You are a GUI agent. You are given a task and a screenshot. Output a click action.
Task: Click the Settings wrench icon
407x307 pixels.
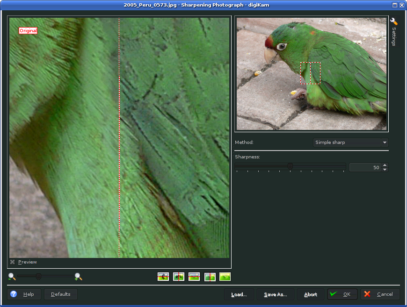coord(394,21)
